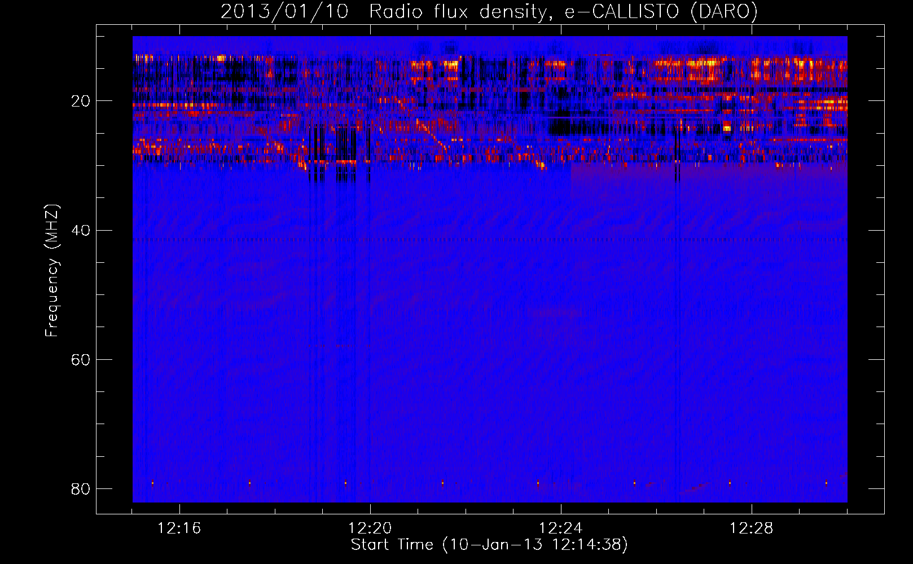The image size is (913, 564).
Task: Click the 80 MHz frequency tick label
Action: [x=81, y=489]
